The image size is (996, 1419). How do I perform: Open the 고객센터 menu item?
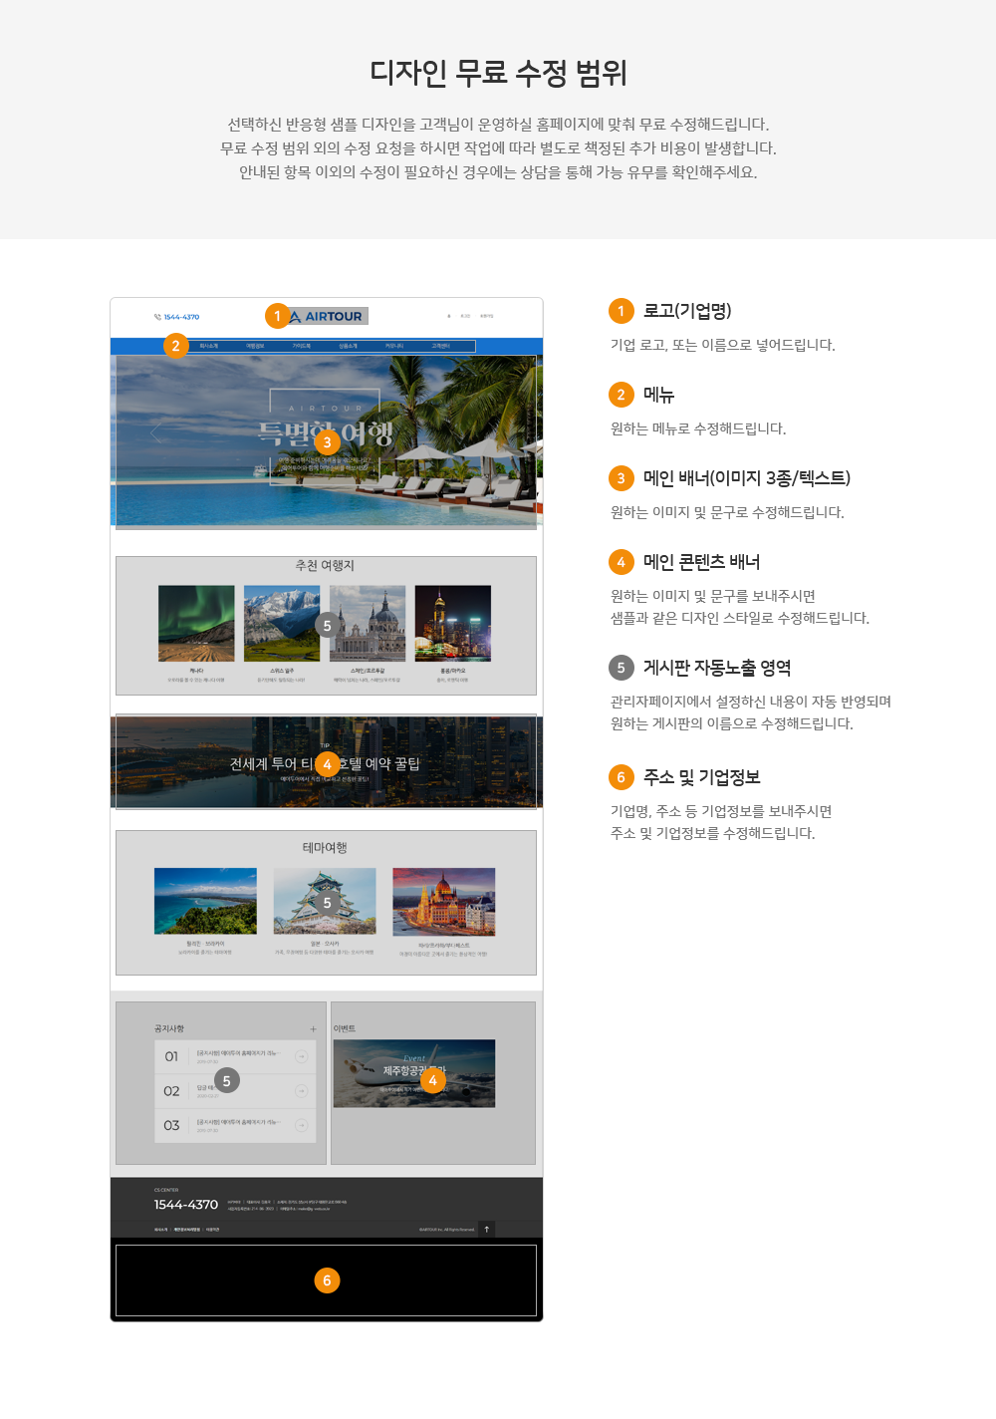pyautogui.click(x=440, y=346)
